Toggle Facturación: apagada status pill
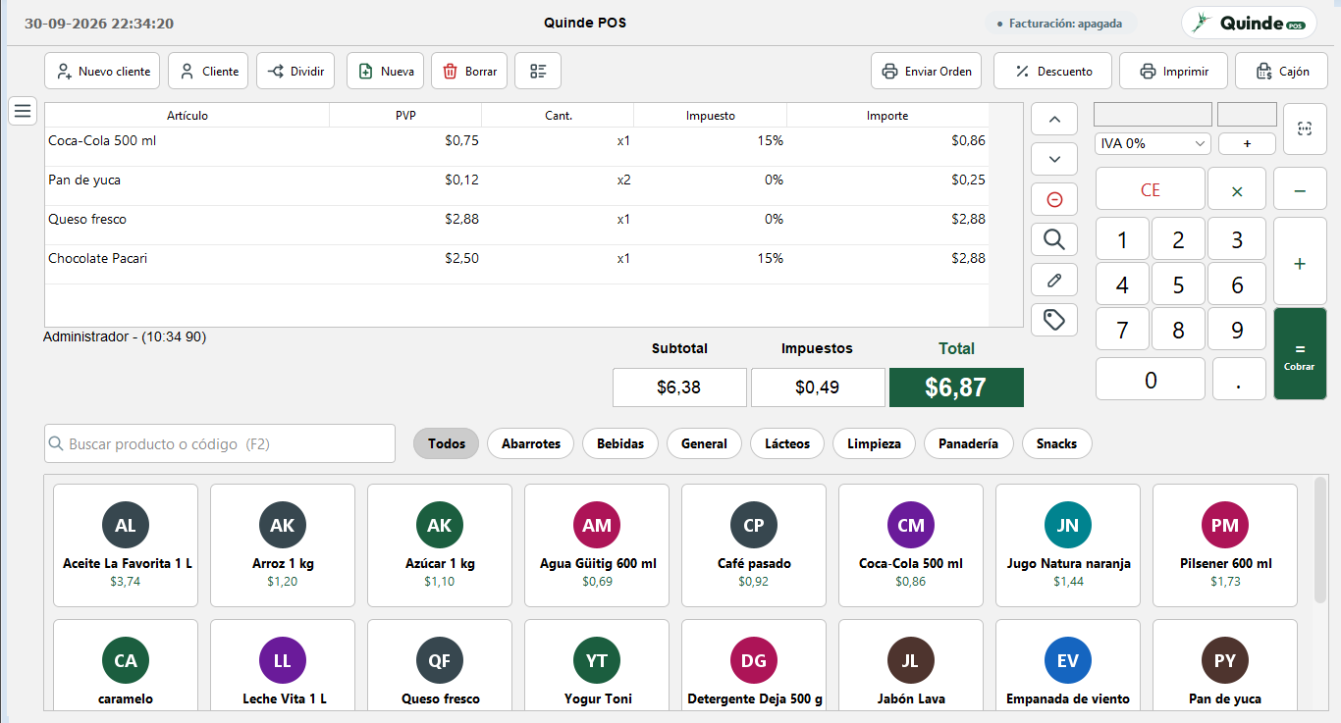1341x723 pixels. (x=1059, y=23)
